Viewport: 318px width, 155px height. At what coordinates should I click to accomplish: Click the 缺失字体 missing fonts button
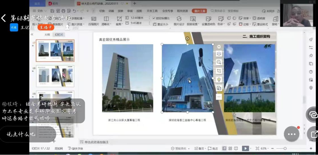[x=75, y=149]
